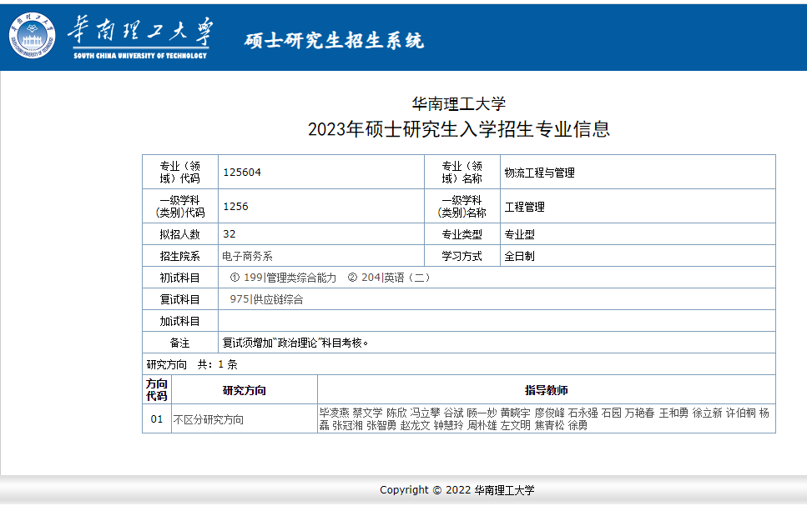Click the 备注 label cell
The width and height of the screenshot is (807, 506).
pos(180,343)
